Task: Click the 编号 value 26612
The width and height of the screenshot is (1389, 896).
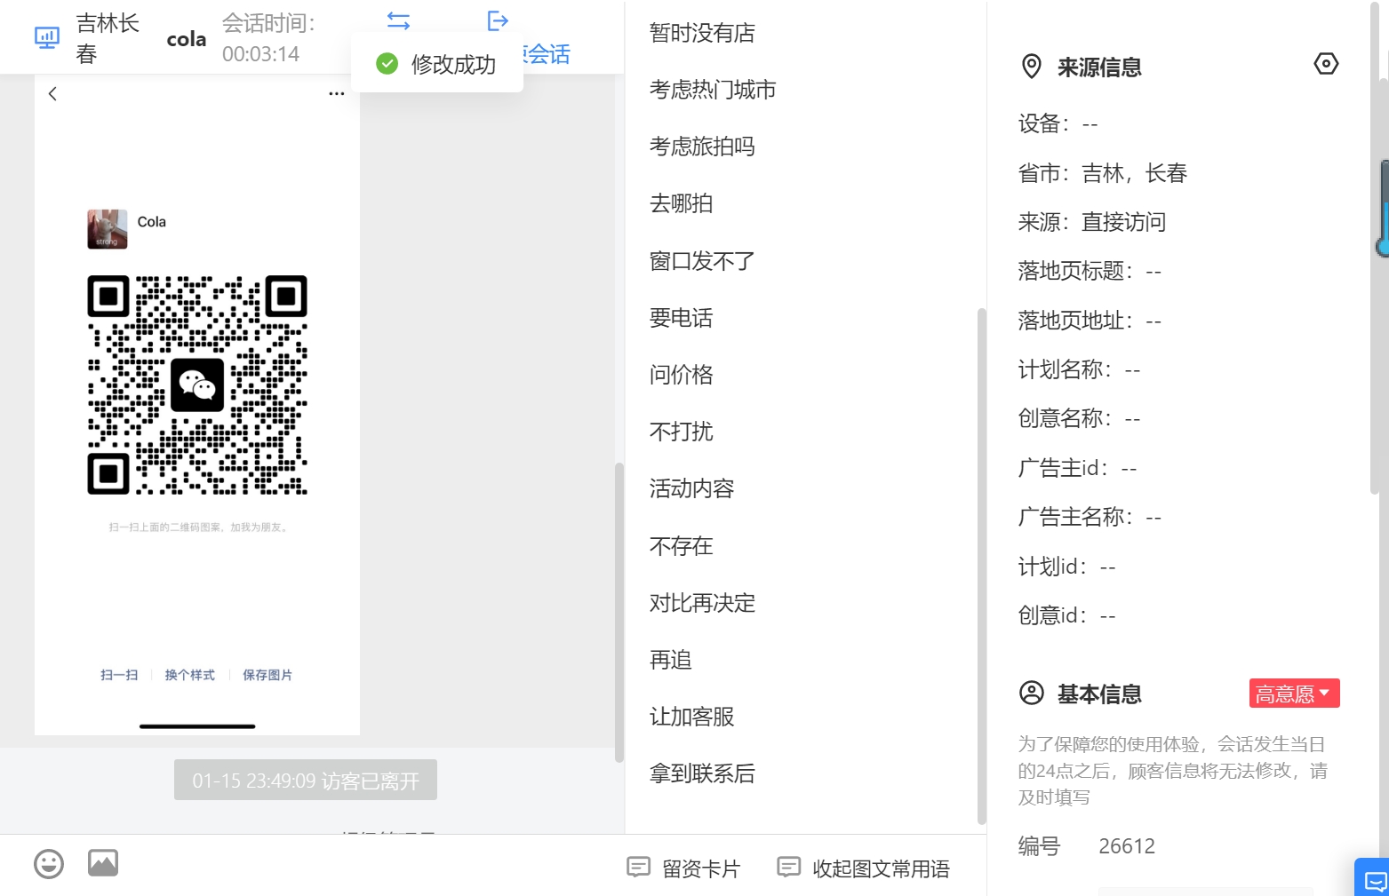Action: point(1127,846)
